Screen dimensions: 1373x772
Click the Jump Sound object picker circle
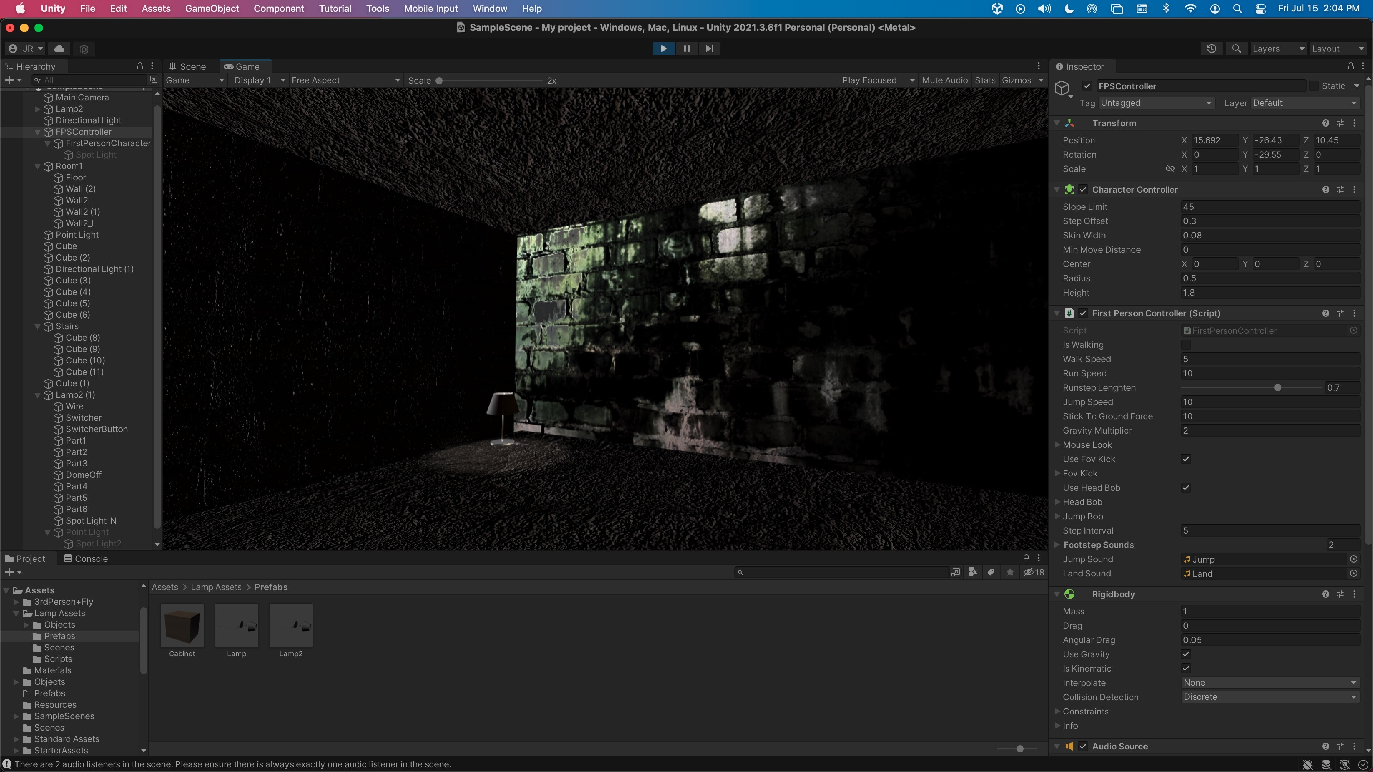(x=1354, y=559)
